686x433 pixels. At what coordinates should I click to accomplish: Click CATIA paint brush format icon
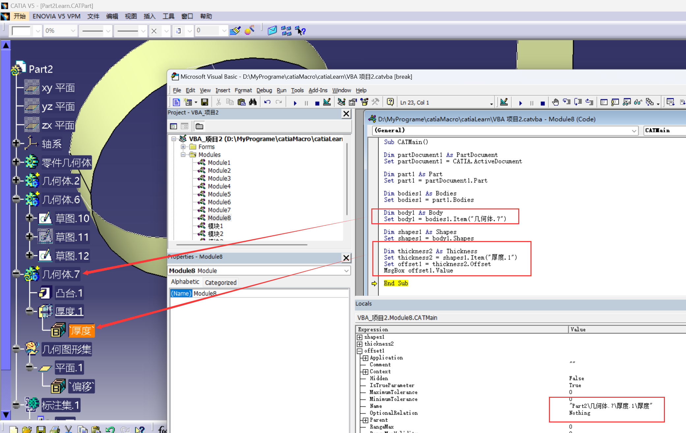tap(235, 31)
